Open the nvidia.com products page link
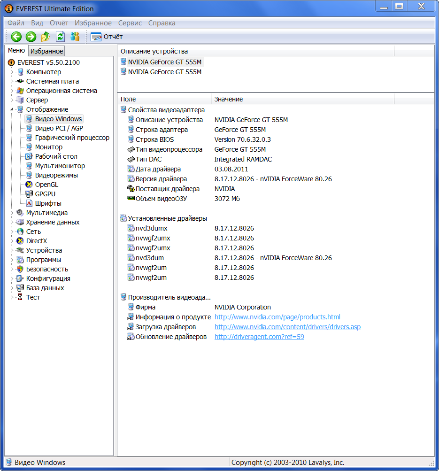 (x=277, y=317)
